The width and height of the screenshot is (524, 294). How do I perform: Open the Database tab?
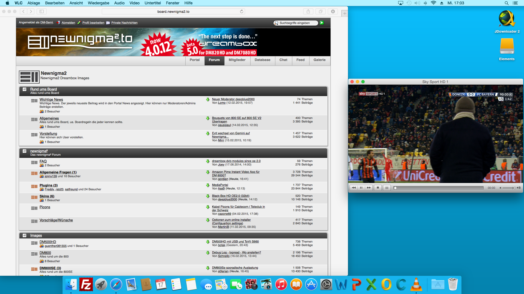tap(262, 60)
